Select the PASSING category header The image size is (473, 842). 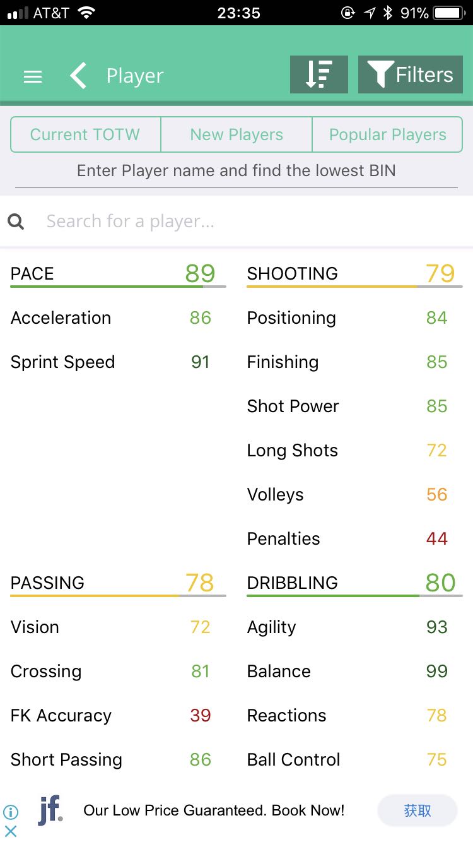click(47, 583)
